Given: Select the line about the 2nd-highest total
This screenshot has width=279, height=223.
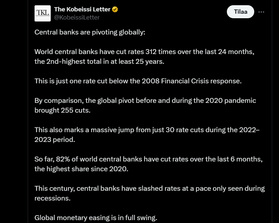Looking at the screenshot, I should click(99, 62).
